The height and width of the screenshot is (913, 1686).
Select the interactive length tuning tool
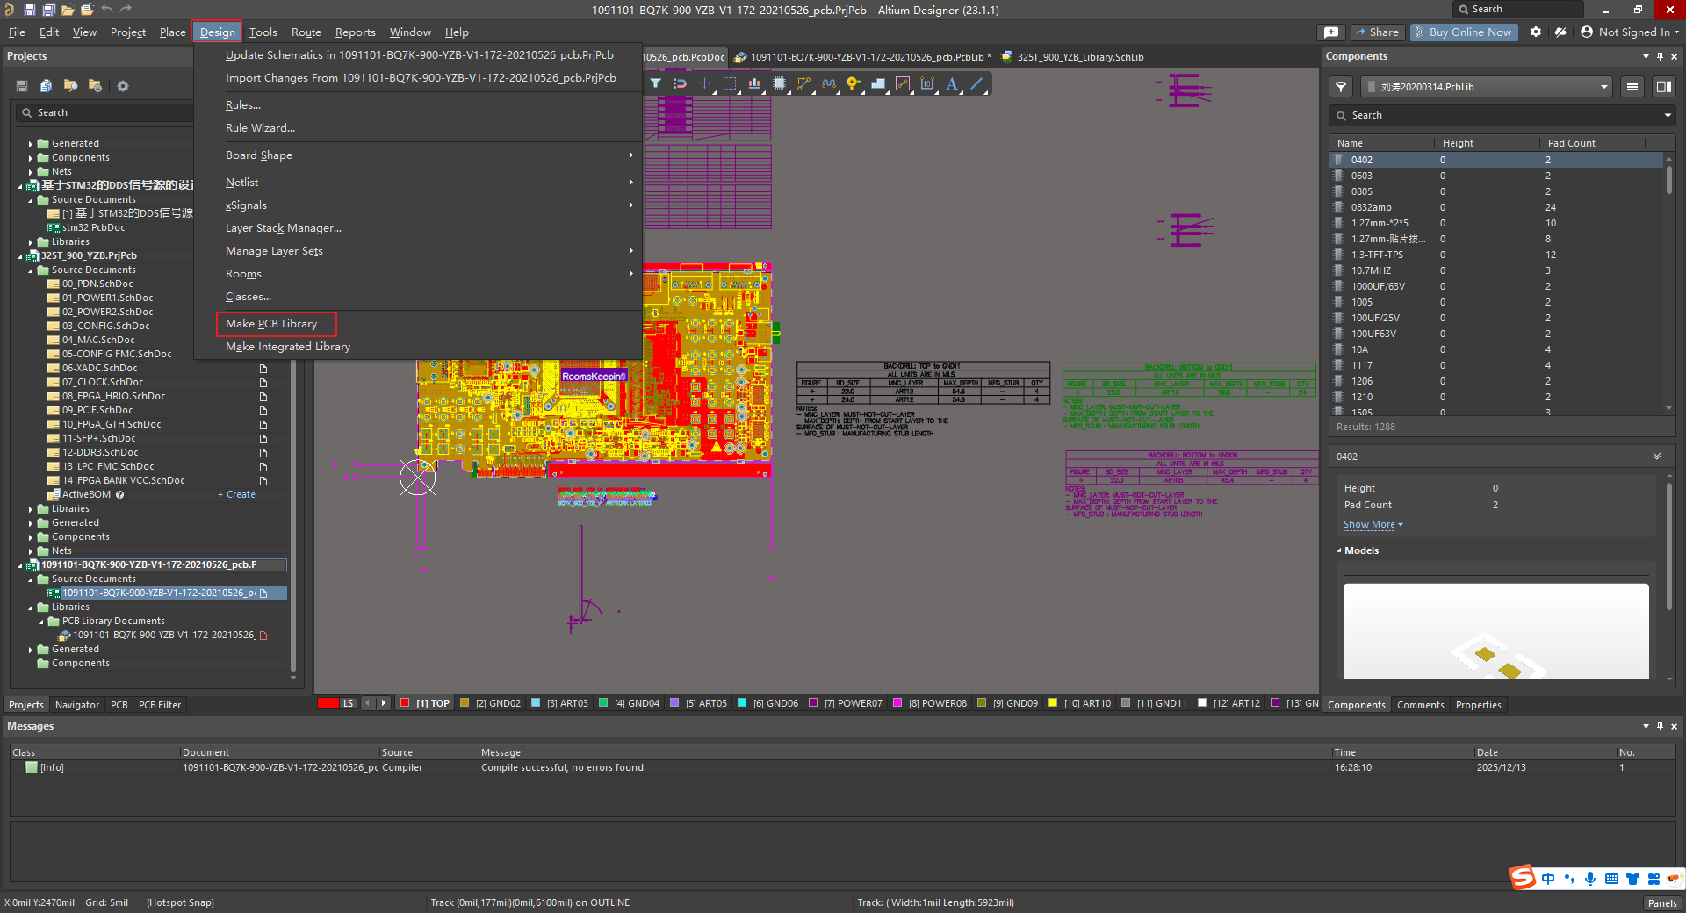[828, 83]
